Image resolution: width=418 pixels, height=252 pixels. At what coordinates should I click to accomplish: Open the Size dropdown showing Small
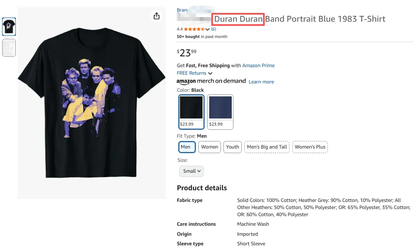point(192,171)
